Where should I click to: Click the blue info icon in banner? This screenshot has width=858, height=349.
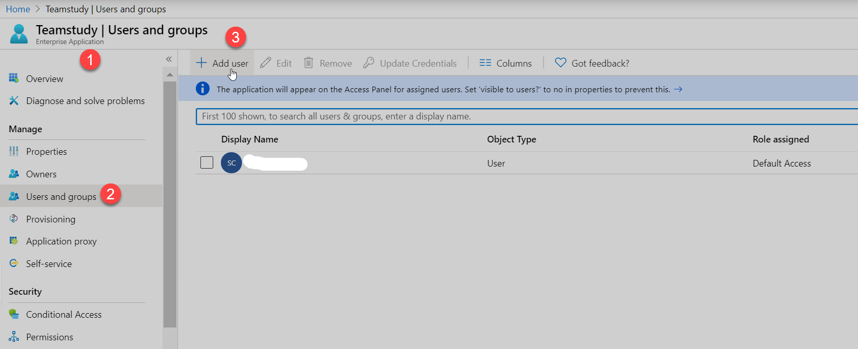coord(202,89)
